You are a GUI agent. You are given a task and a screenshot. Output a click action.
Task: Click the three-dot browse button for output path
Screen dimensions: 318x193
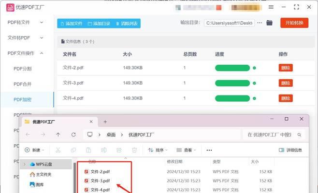click(260, 23)
